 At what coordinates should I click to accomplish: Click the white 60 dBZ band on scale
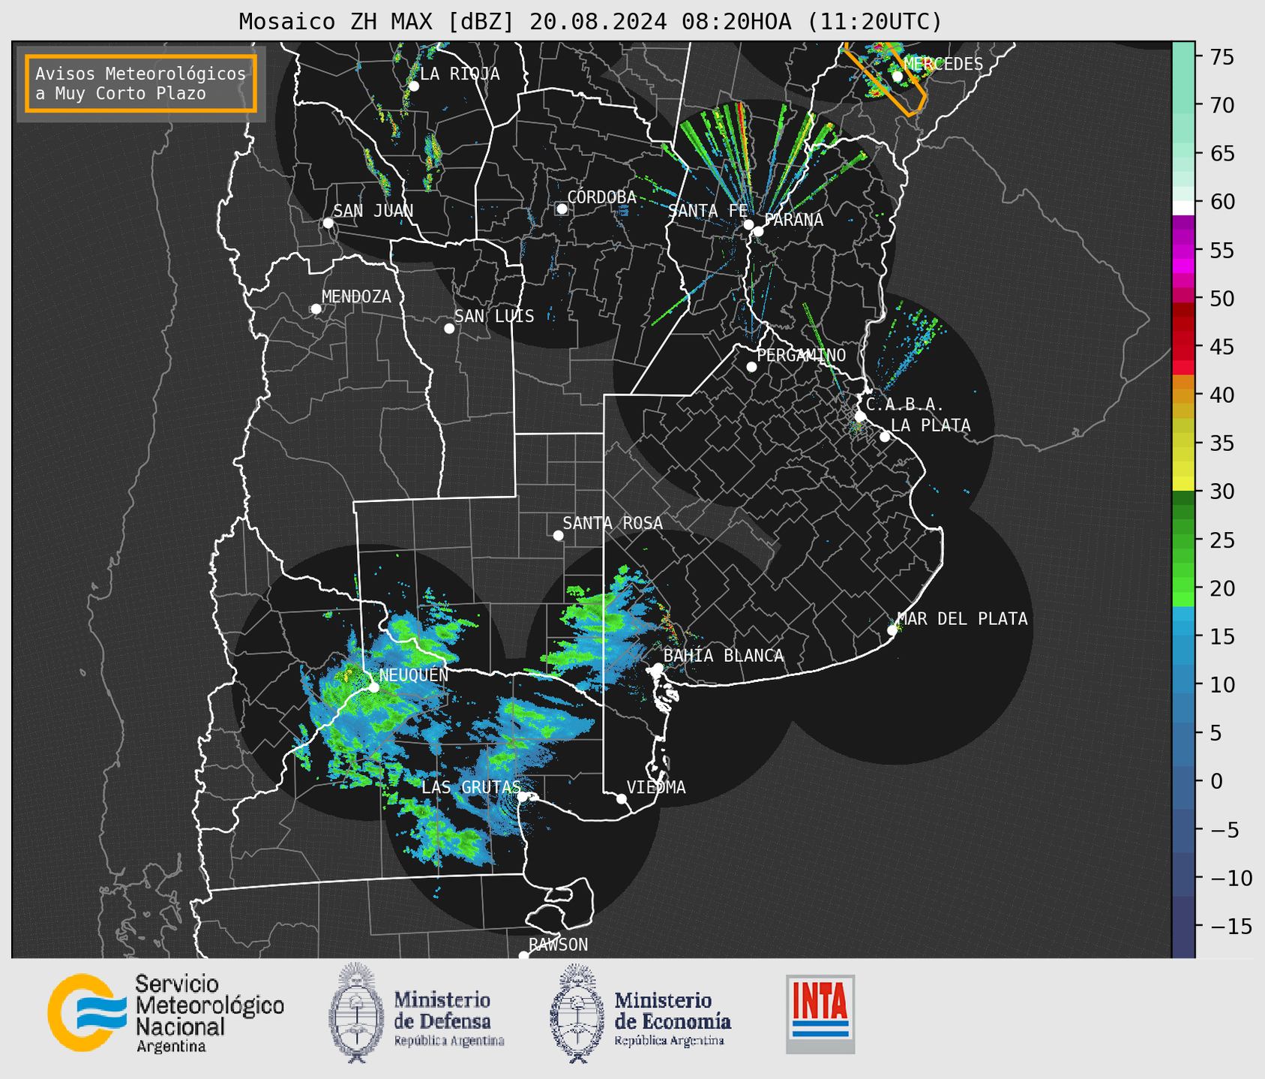1183,208
